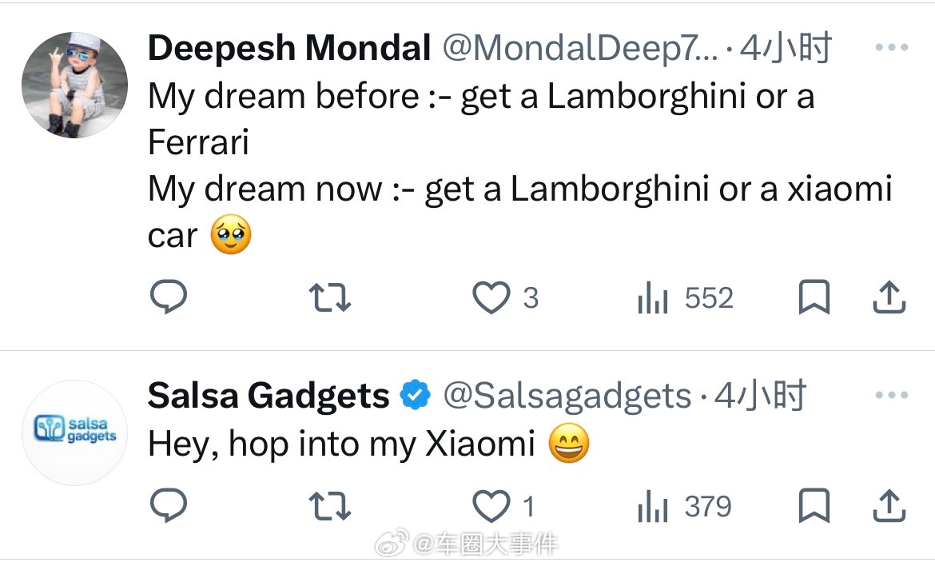Reply to Salsa Gadgets' tweet
This screenshot has height=566, width=935.
coord(169,506)
